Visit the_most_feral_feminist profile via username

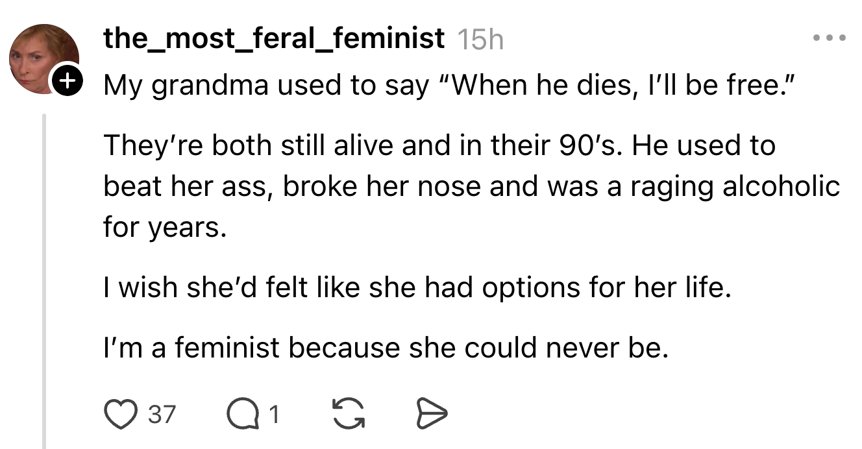(273, 39)
